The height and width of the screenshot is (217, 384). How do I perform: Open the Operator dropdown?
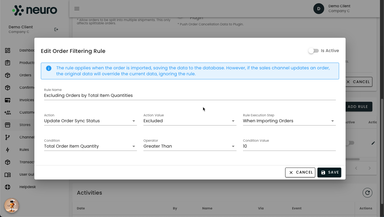pyautogui.click(x=190, y=146)
